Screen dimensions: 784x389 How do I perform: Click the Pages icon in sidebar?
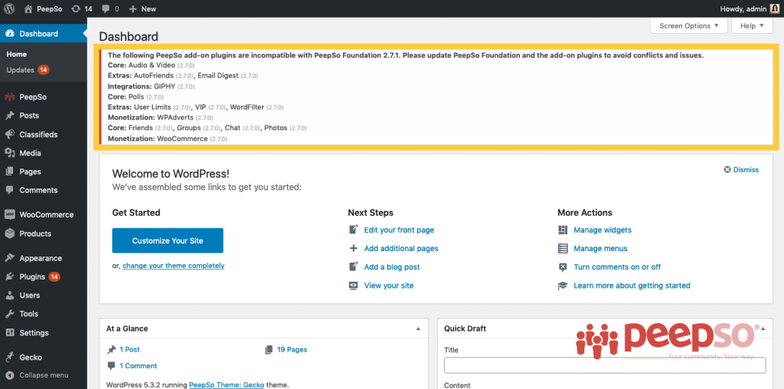9,172
